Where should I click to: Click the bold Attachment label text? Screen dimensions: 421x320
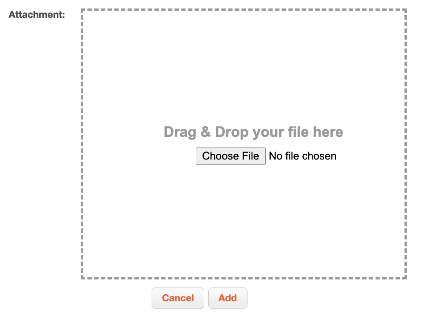[37, 14]
